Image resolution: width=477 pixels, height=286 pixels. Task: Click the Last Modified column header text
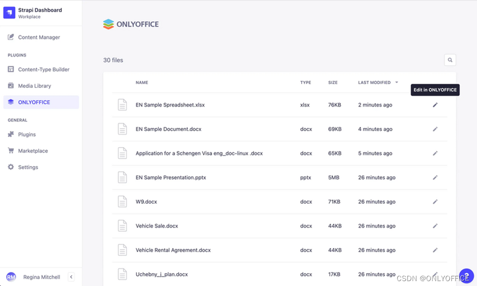[374, 82]
